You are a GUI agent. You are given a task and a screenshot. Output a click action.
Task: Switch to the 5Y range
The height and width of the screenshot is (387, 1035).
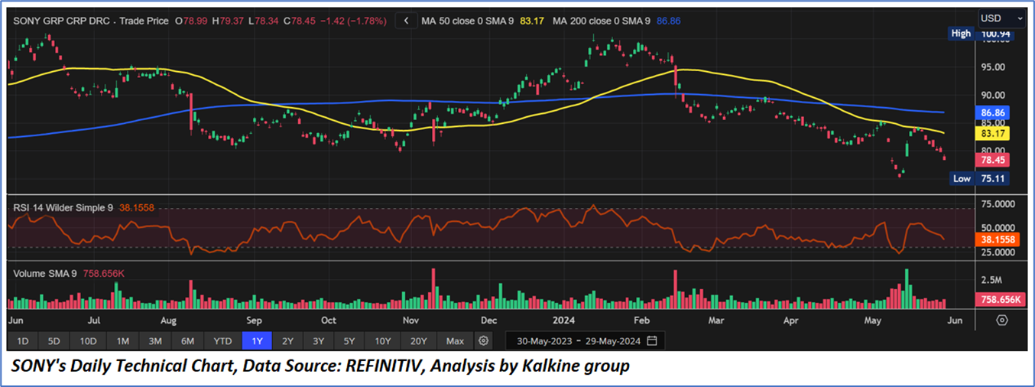point(349,340)
